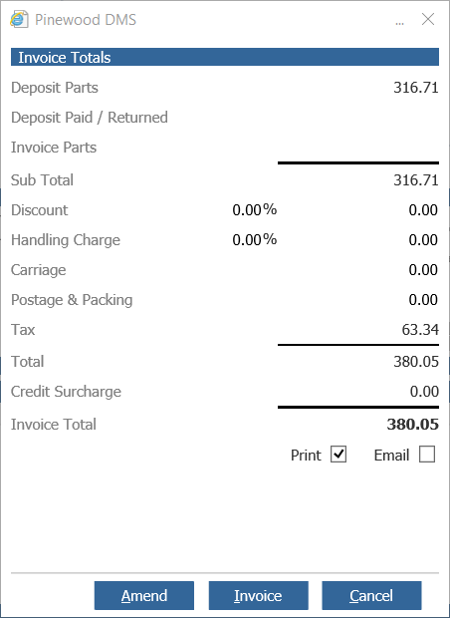Click the Invoice button
This screenshot has width=450, height=618.
click(258, 595)
